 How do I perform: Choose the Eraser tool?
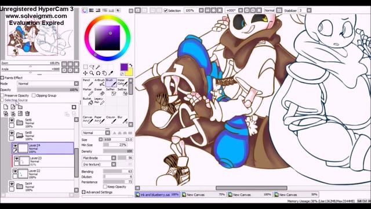tap(99, 92)
